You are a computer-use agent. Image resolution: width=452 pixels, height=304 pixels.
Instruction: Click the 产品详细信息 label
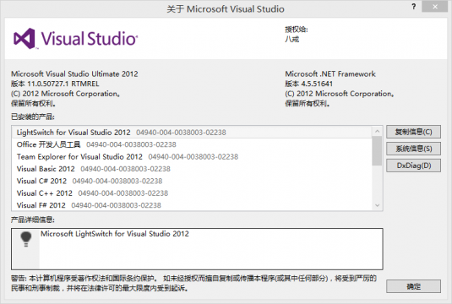click(33, 220)
